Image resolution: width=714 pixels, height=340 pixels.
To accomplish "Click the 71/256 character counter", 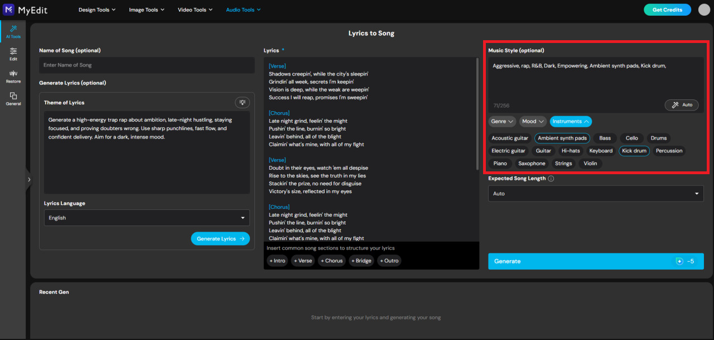I will 501,106.
